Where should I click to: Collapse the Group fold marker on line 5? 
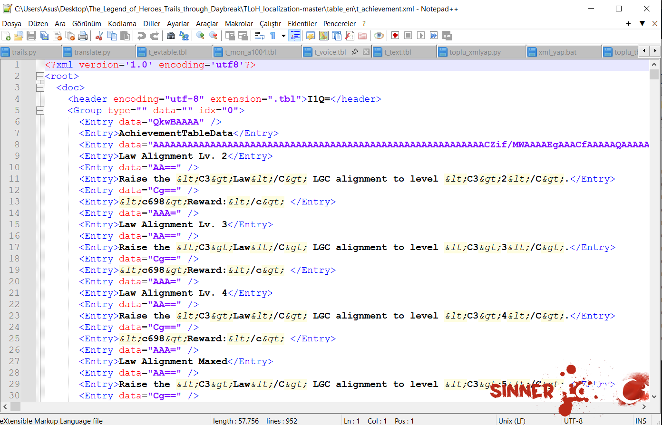point(40,110)
